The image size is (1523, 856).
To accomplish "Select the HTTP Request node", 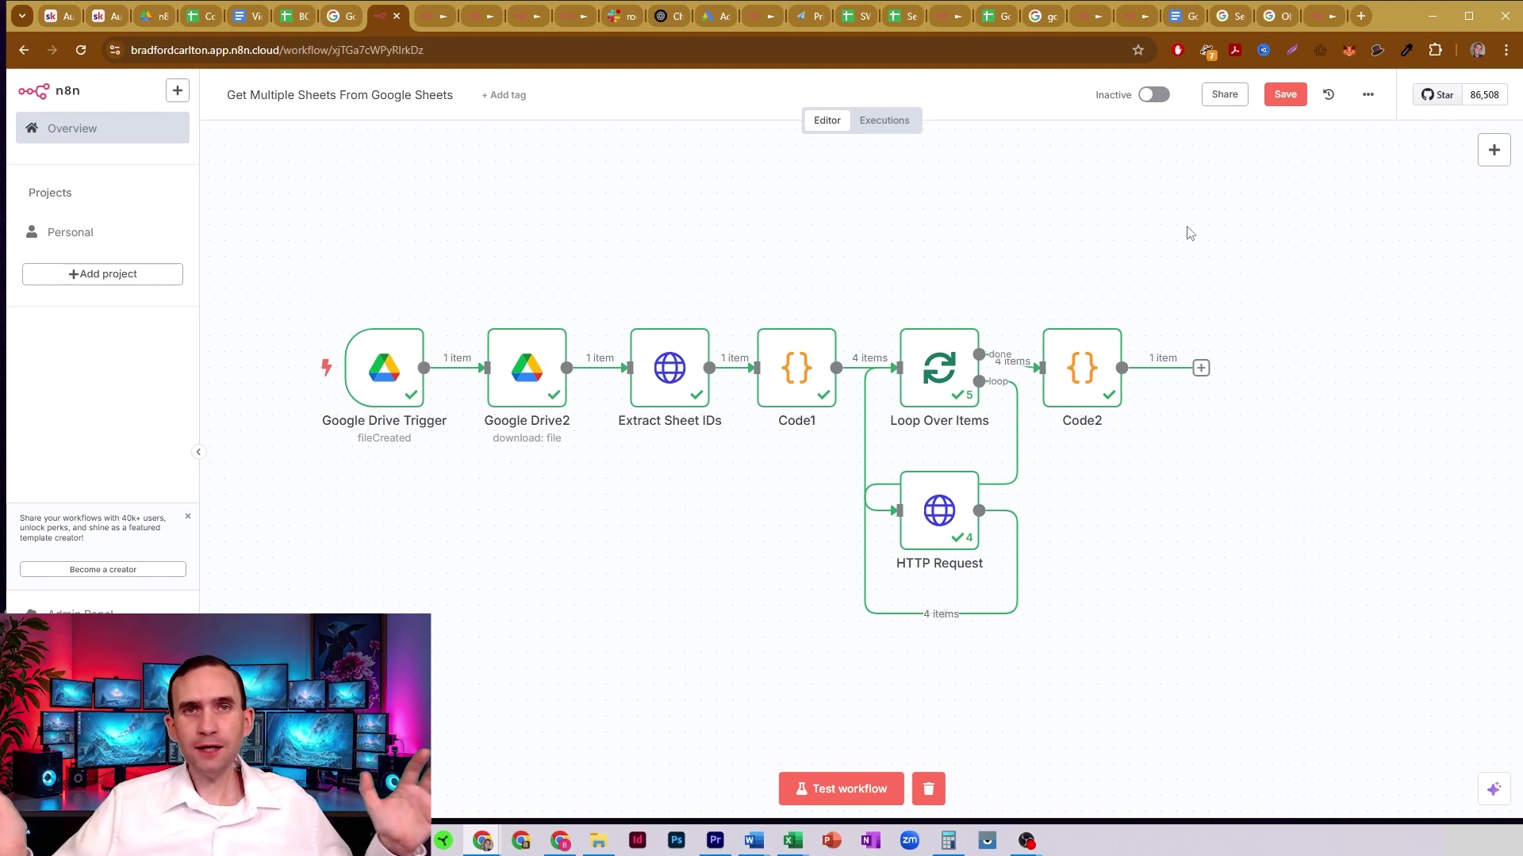I will coord(939,510).
